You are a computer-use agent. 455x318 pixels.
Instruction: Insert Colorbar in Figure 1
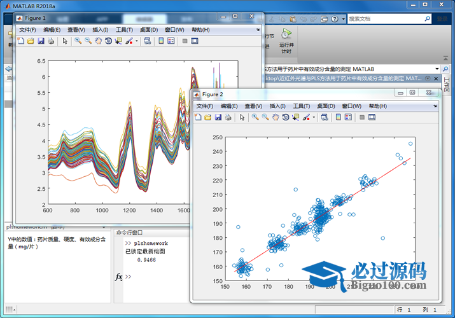(161, 41)
